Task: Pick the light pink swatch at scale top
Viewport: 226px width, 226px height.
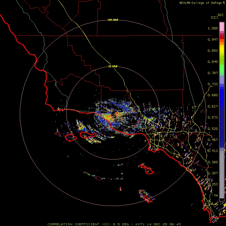Action: (222, 27)
